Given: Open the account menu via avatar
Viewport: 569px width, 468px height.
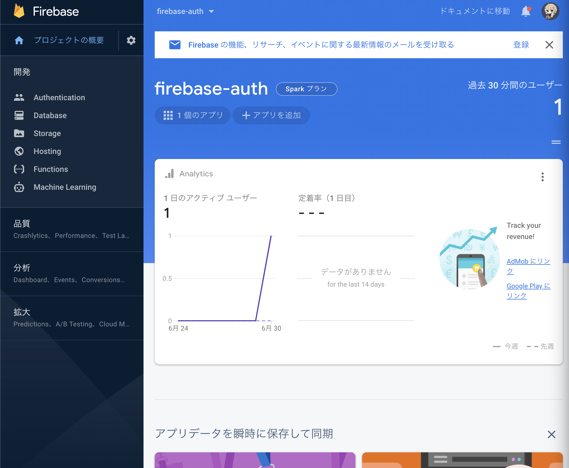Looking at the screenshot, I should coord(550,11).
